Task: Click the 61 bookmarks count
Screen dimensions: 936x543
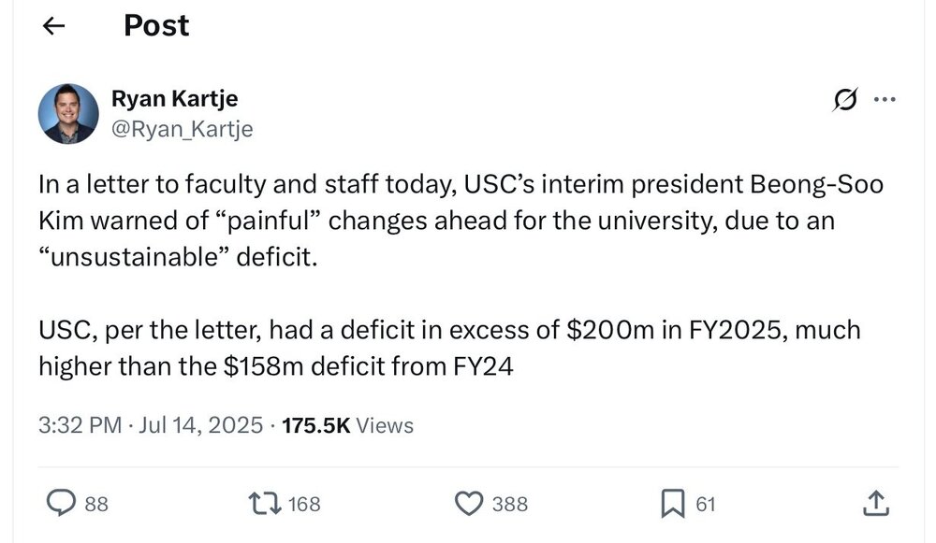Action: [706, 505]
